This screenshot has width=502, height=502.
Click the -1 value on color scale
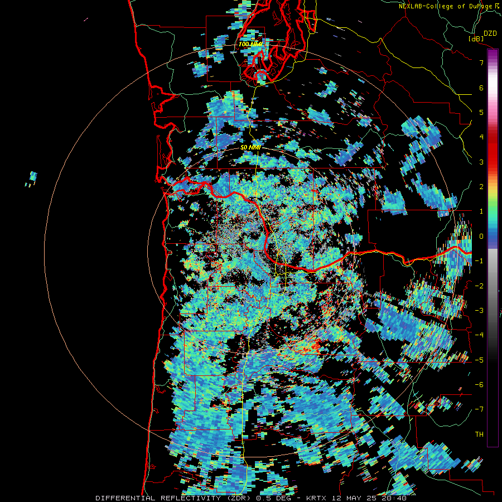point(479,261)
